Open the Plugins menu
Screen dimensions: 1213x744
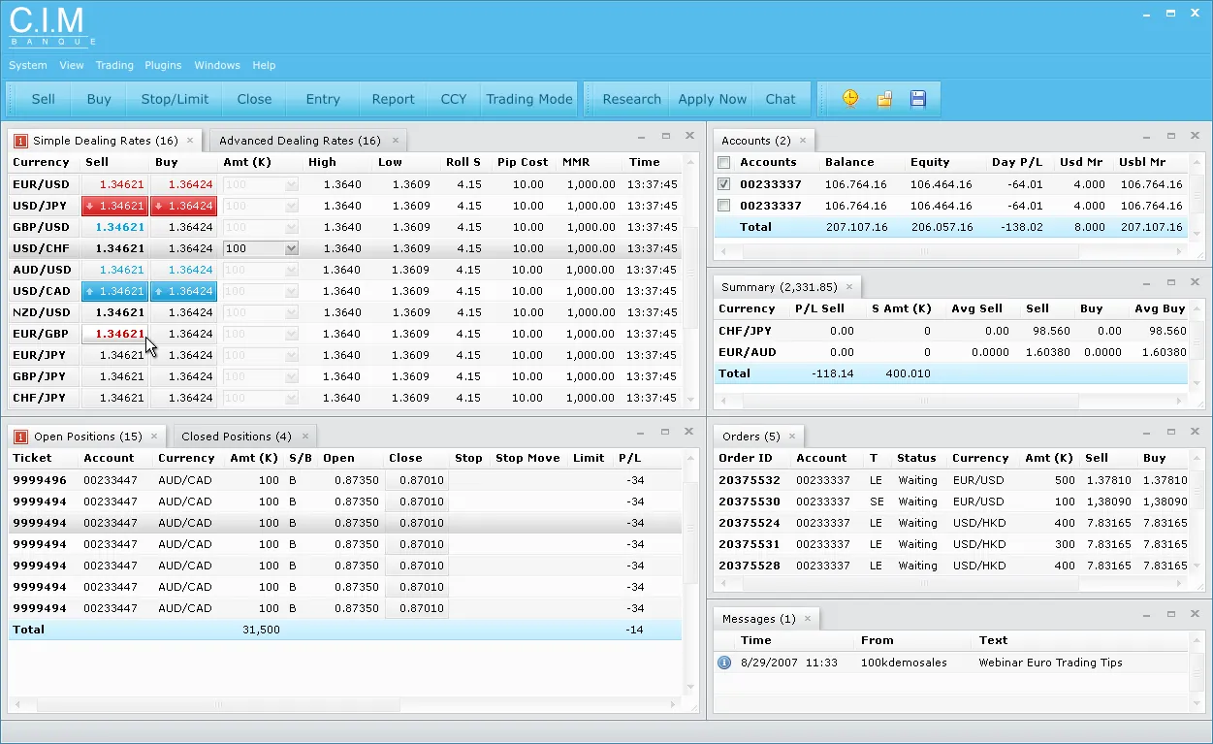pyautogui.click(x=163, y=65)
